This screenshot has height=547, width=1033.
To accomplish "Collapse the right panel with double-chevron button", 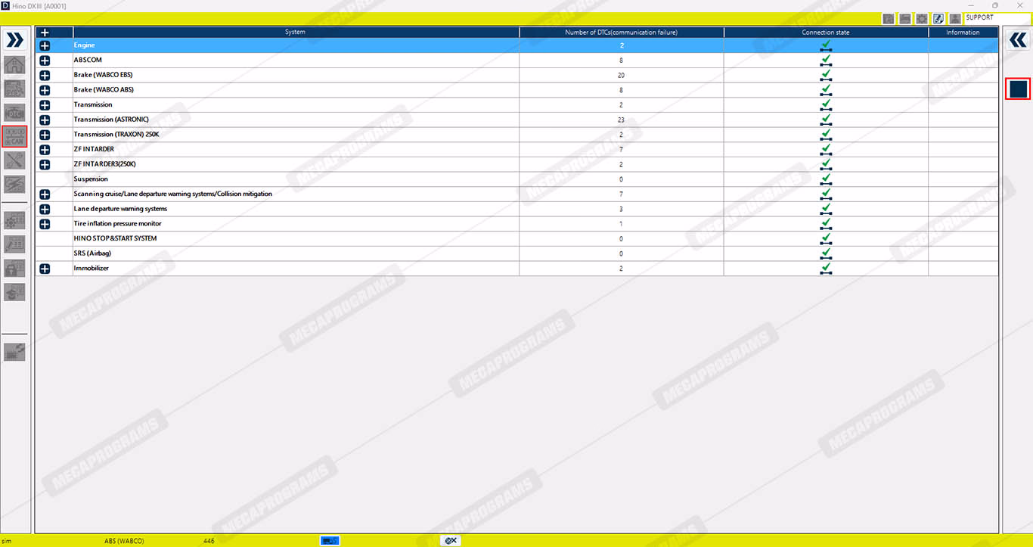I will 1018,40.
